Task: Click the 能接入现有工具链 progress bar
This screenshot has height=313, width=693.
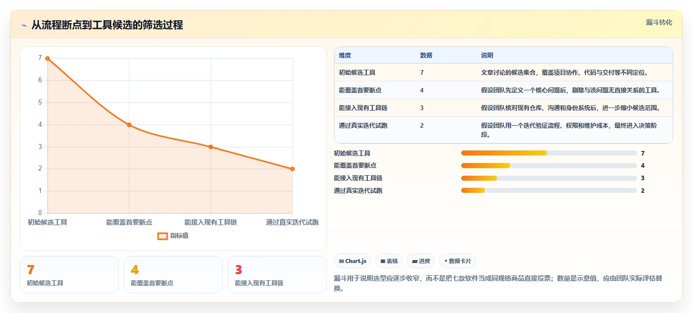Action: 549,178
